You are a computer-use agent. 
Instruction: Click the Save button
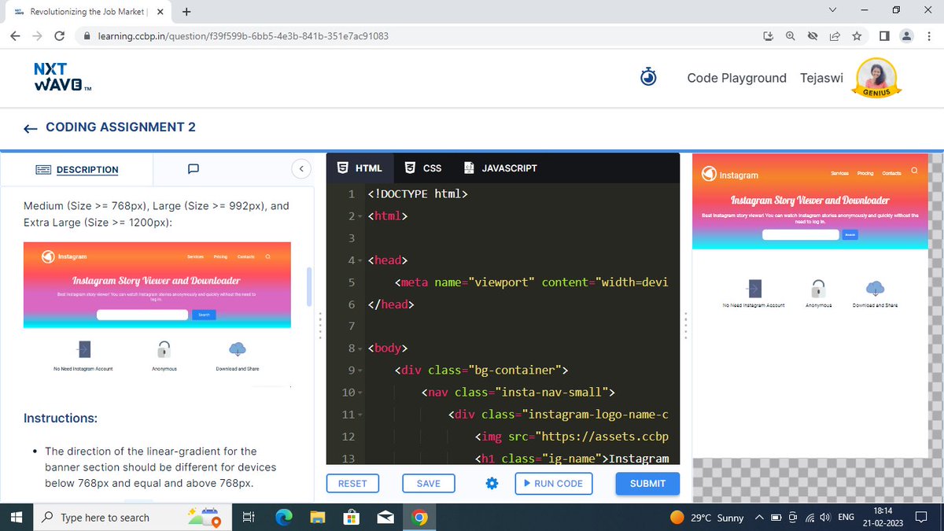coord(428,483)
